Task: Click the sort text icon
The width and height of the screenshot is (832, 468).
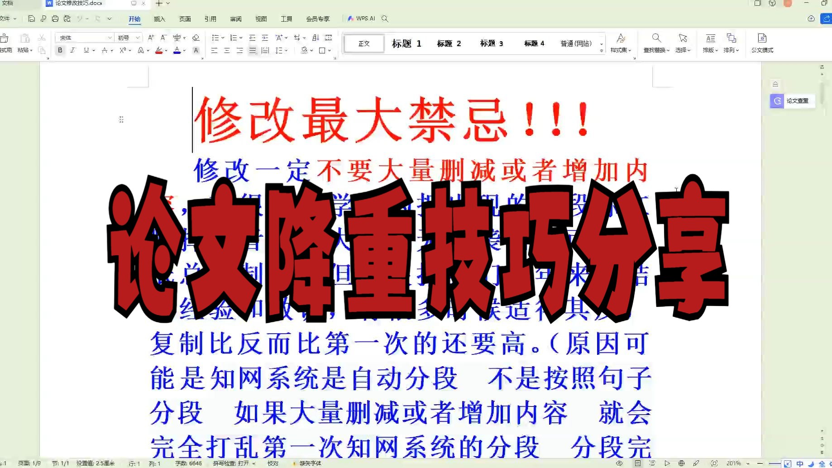Action: (316, 38)
